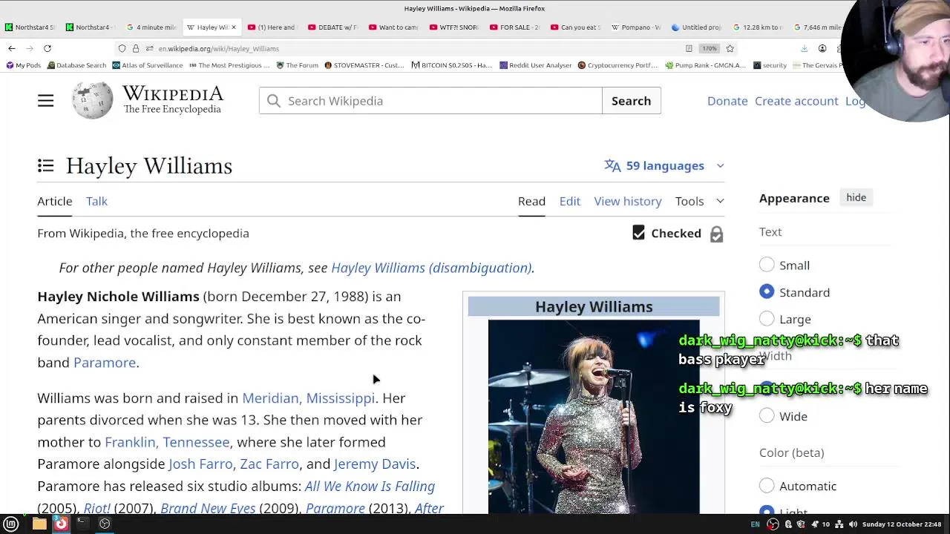
Task: Hide the Appearance panel
Action: coord(856,197)
